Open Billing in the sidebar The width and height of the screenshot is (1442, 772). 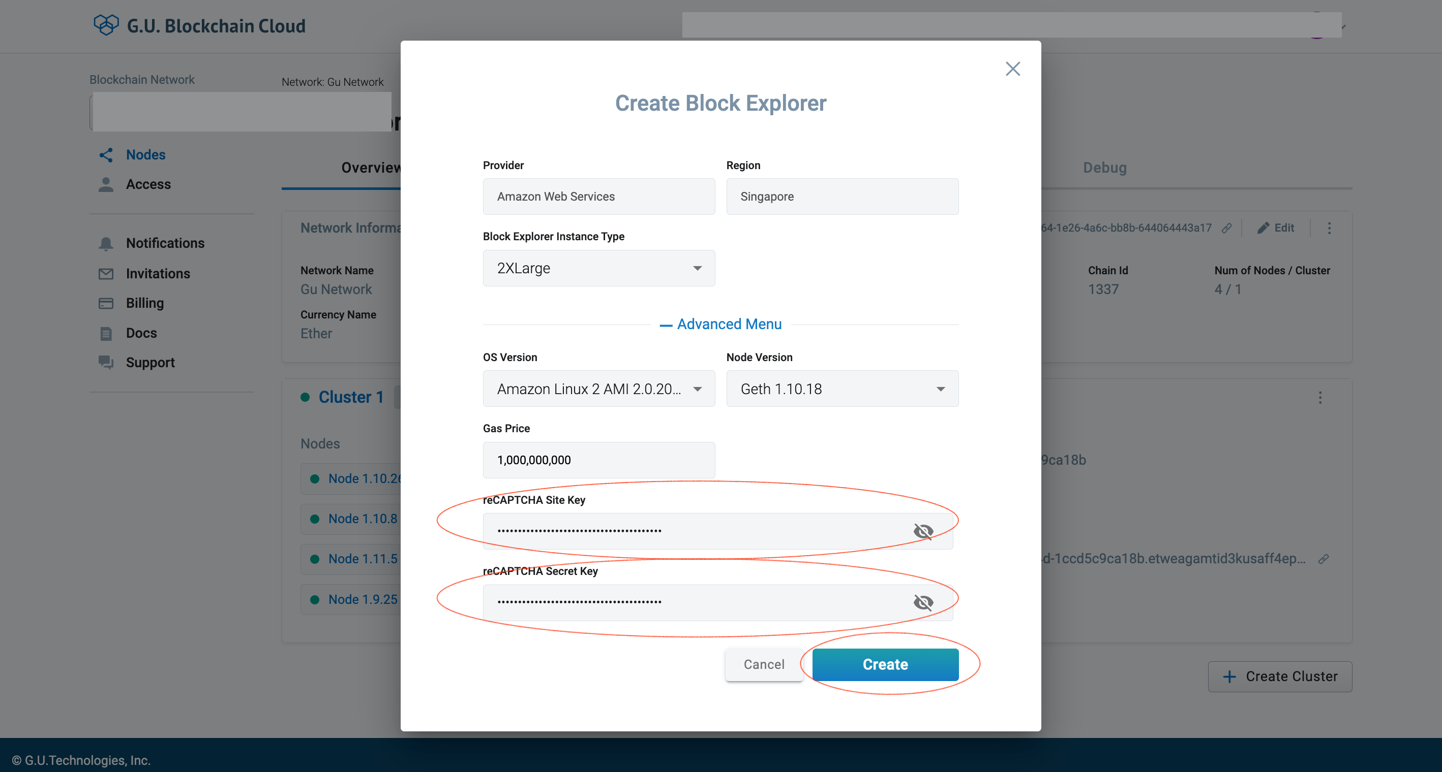point(145,303)
